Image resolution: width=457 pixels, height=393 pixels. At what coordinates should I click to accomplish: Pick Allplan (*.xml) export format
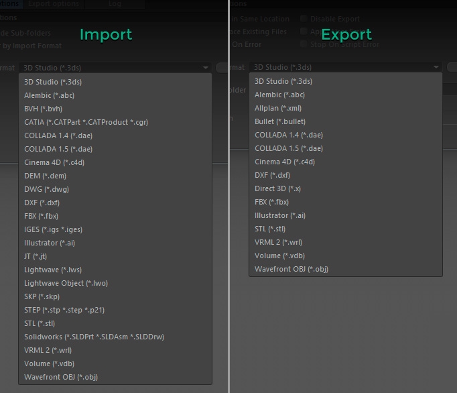pos(346,108)
